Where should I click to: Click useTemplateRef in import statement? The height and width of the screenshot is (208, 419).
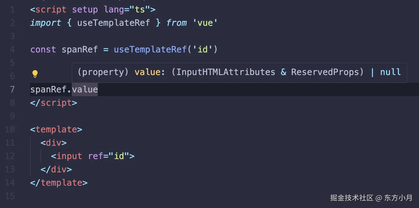point(113,23)
